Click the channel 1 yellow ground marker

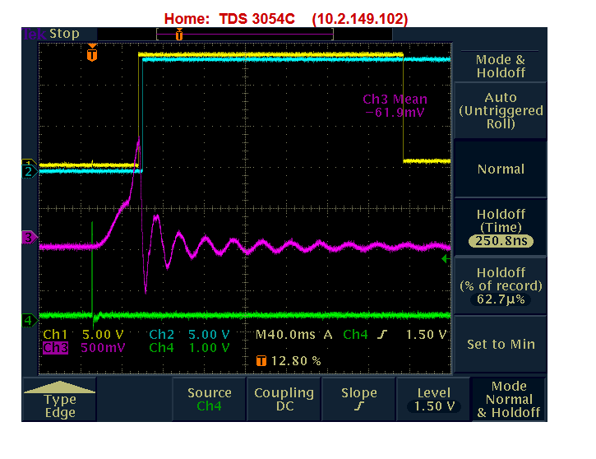[29, 164]
